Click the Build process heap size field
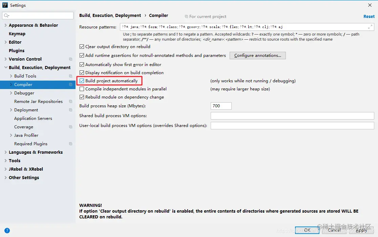The width and height of the screenshot is (378, 237). 221,106
